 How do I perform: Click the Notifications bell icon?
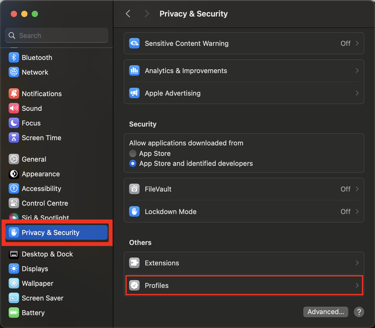[x=14, y=94]
